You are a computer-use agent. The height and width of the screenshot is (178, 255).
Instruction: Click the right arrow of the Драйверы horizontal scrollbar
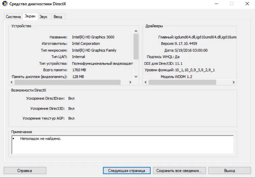pyautogui.click(x=234, y=82)
